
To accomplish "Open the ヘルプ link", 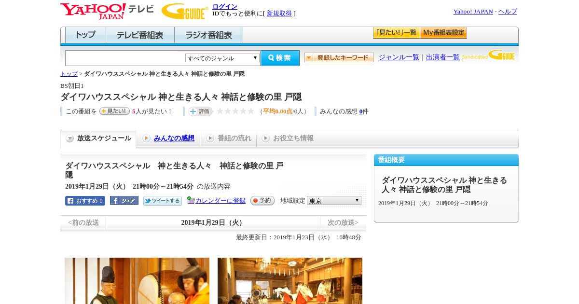I will [508, 12].
